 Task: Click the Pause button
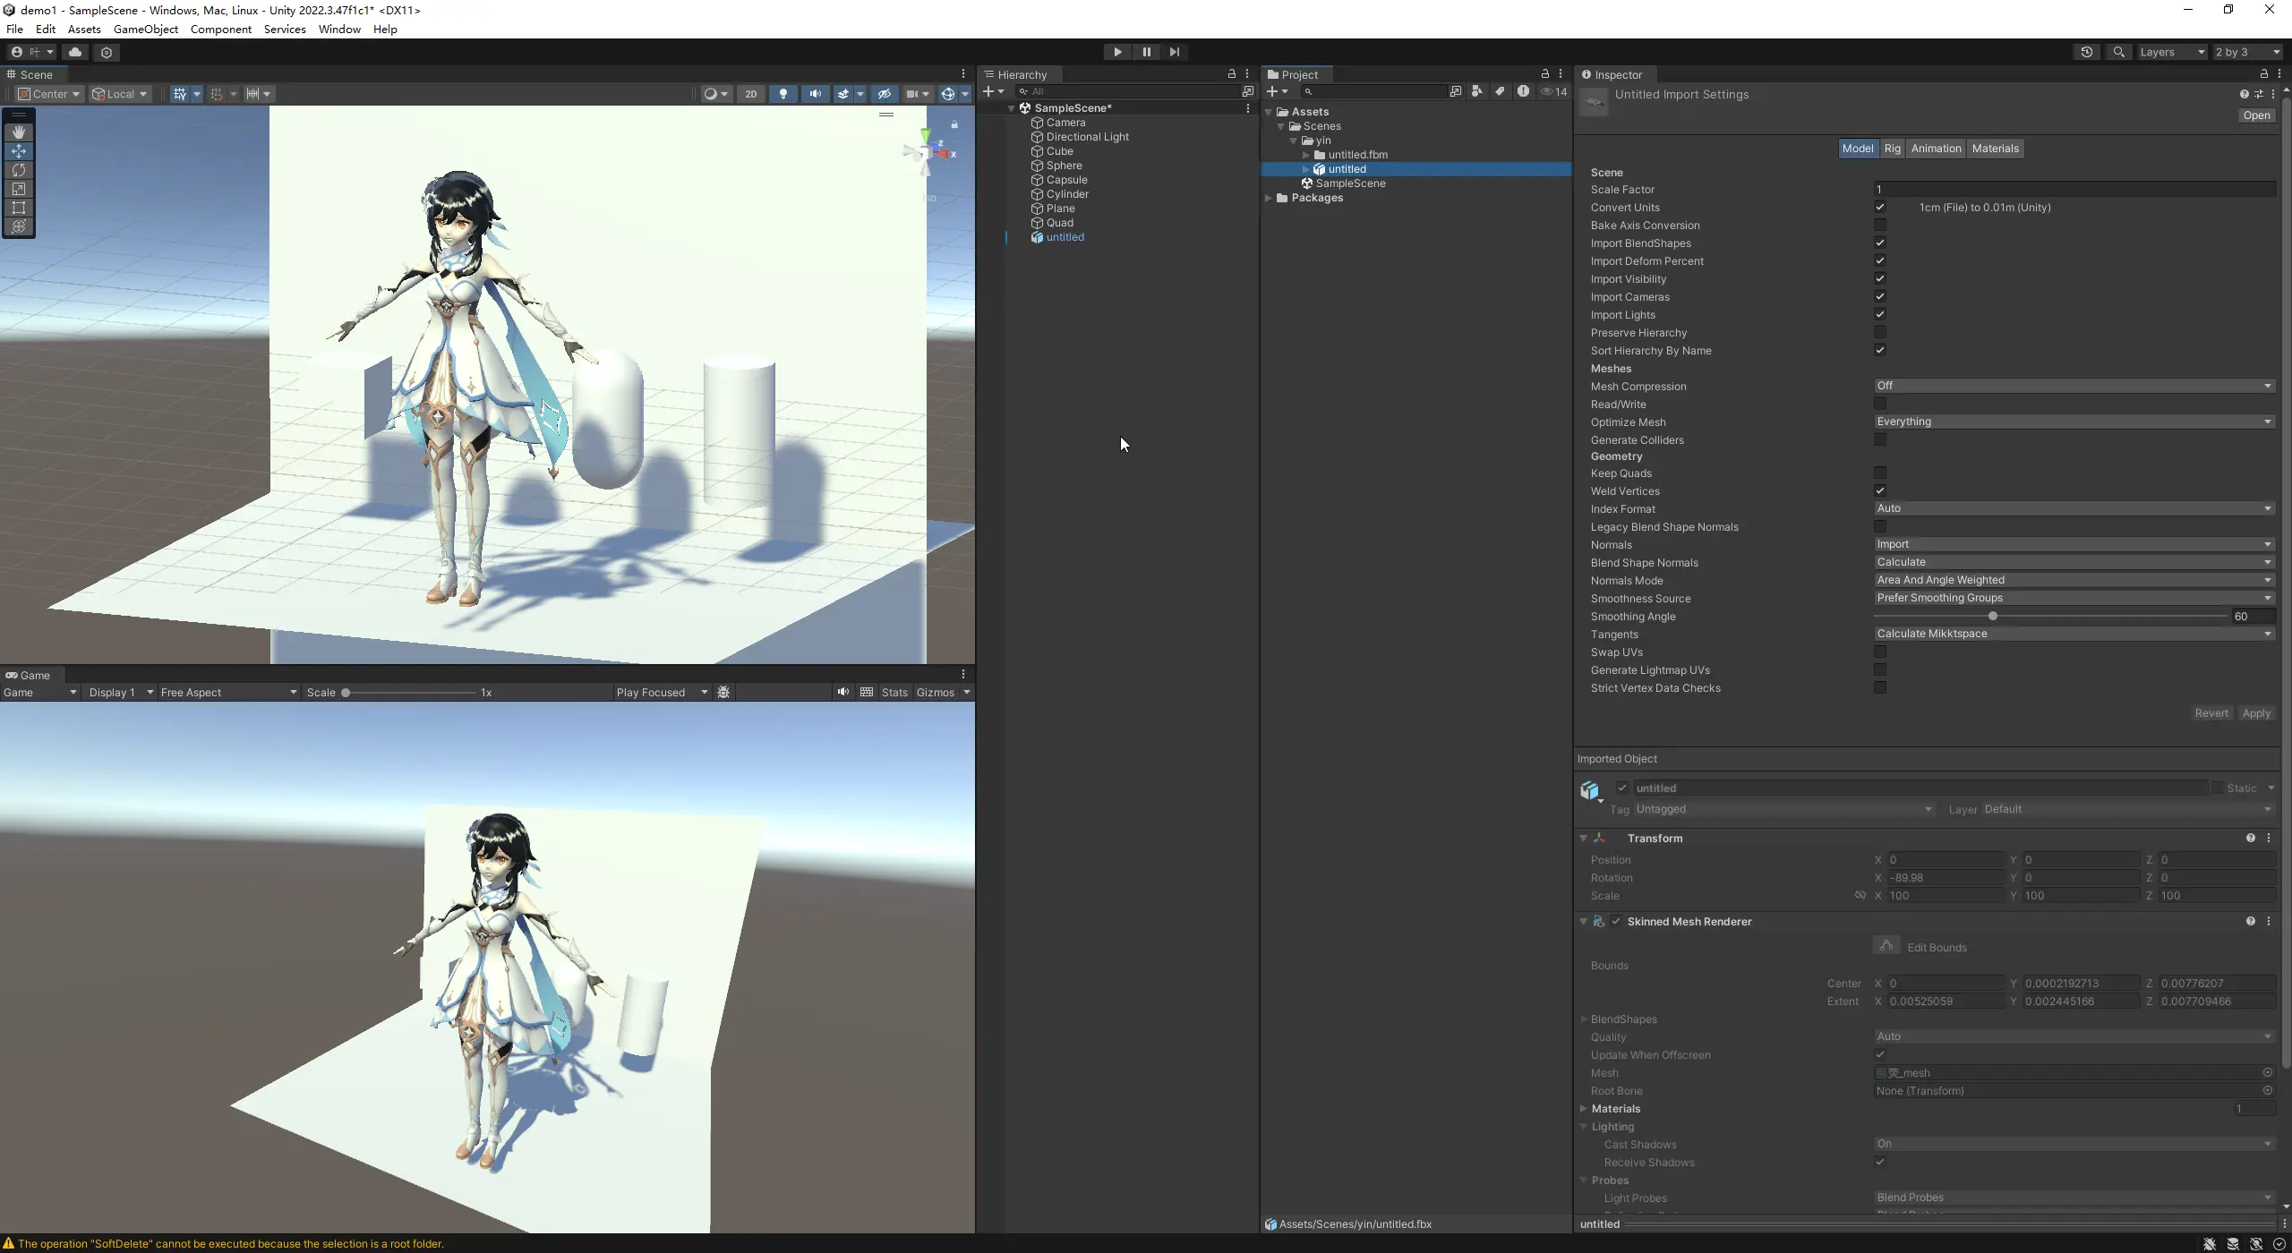[x=1146, y=52]
